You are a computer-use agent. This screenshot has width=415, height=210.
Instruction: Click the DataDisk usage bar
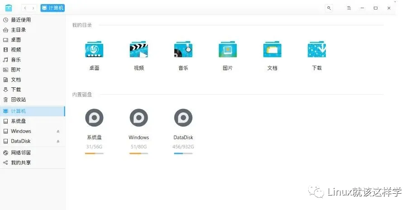[x=183, y=153]
